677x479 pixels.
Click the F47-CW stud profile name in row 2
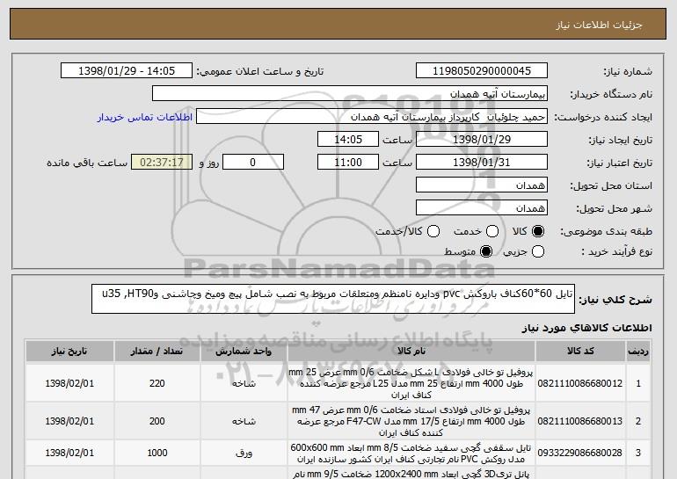click(411, 421)
